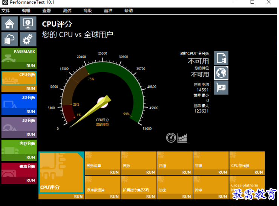Run the 磁盘分数 test tile

19,173
